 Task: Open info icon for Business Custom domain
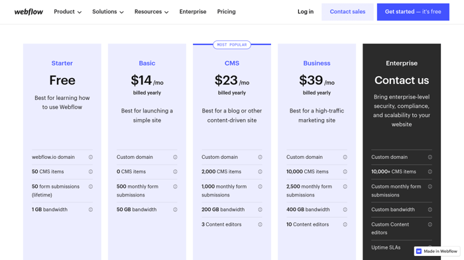[x=345, y=157]
